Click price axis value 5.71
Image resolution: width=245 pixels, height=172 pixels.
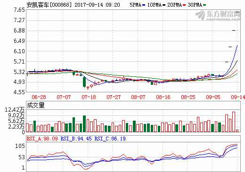[19, 62]
